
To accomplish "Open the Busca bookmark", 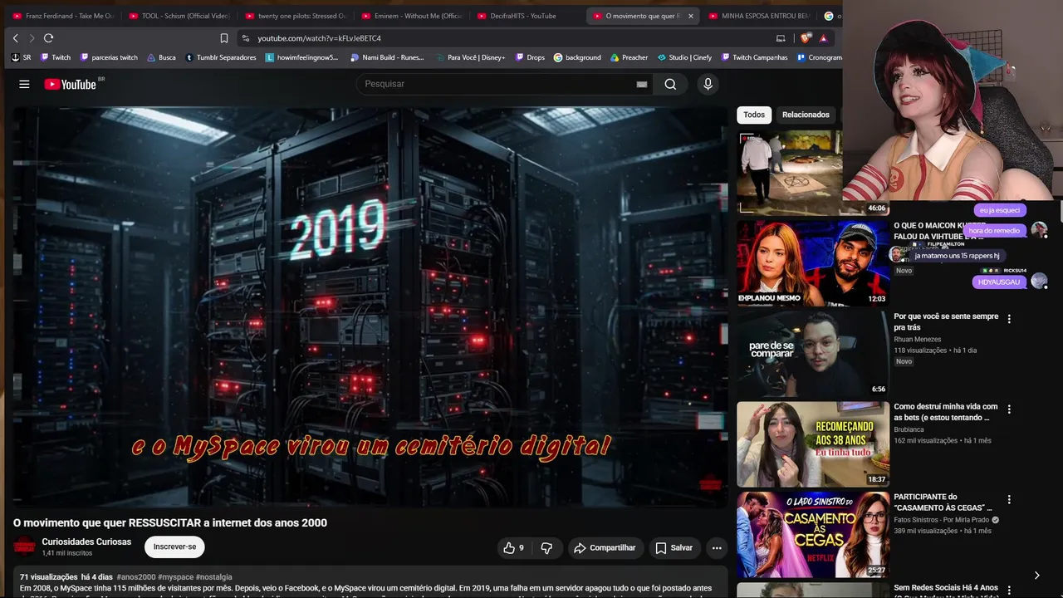I will [161, 57].
